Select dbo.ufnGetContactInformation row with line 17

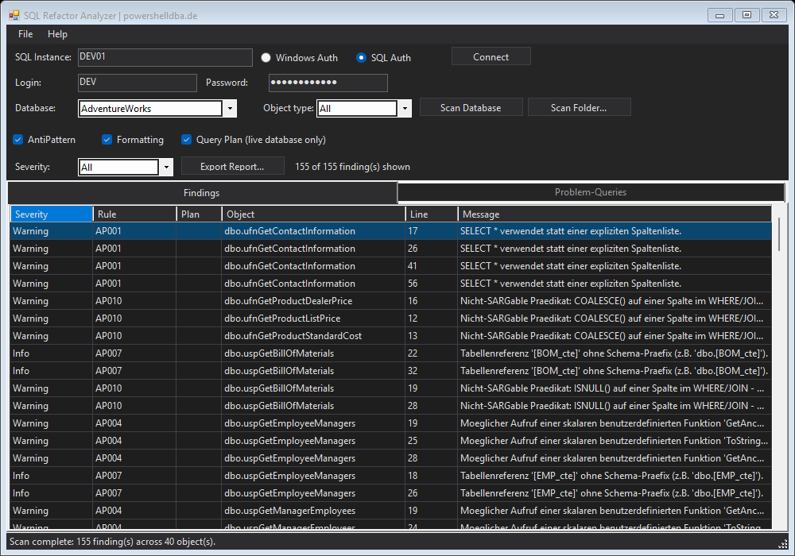pos(390,231)
